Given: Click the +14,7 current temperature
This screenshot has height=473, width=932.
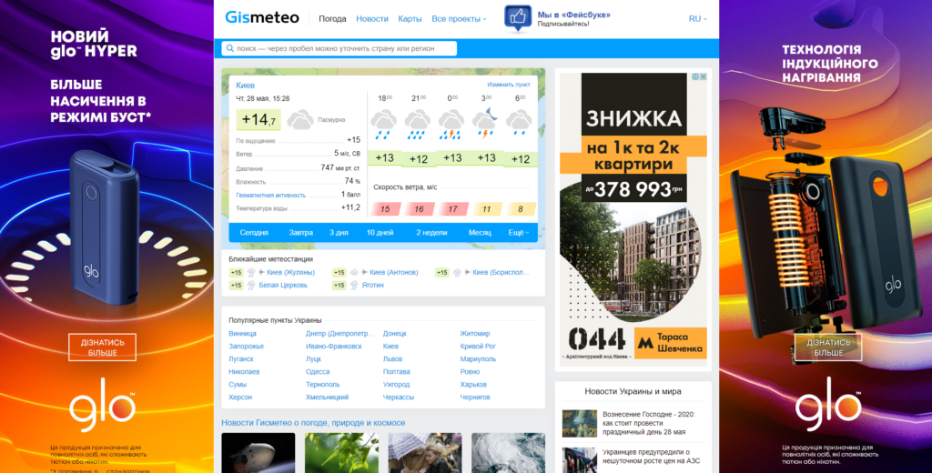Looking at the screenshot, I should pyautogui.click(x=258, y=119).
